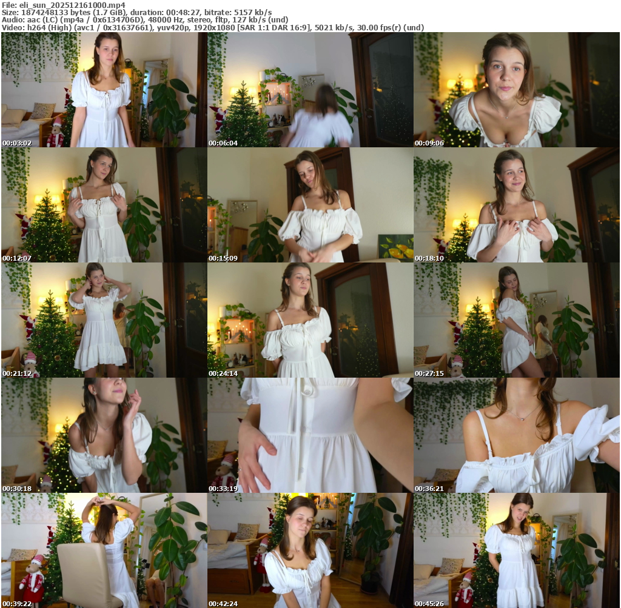621x608 pixels.
Task: Open the thumbnail stamped 00:03:02
Action: (x=104, y=90)
